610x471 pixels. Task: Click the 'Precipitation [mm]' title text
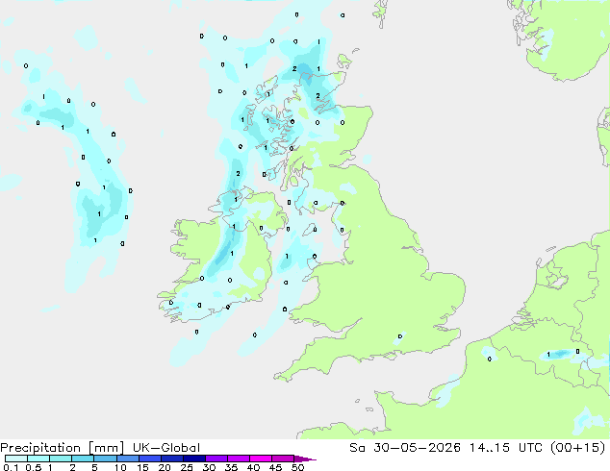pyautogui.click(x=63, y=448)
